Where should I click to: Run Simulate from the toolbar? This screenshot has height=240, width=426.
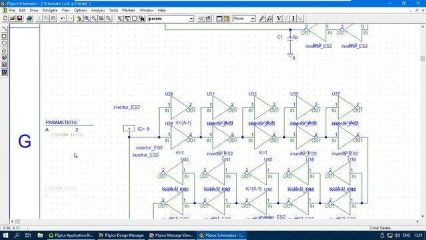tap(226, 19)
